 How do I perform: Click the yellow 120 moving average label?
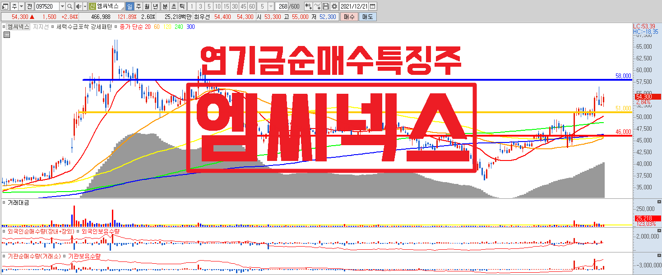click(167, 27)
